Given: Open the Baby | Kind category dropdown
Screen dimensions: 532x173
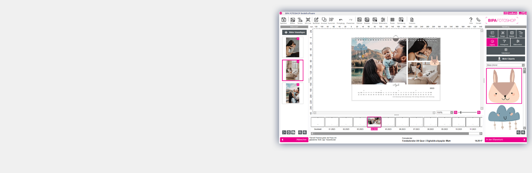Looking at the screenshot, I should click(506, 65).
